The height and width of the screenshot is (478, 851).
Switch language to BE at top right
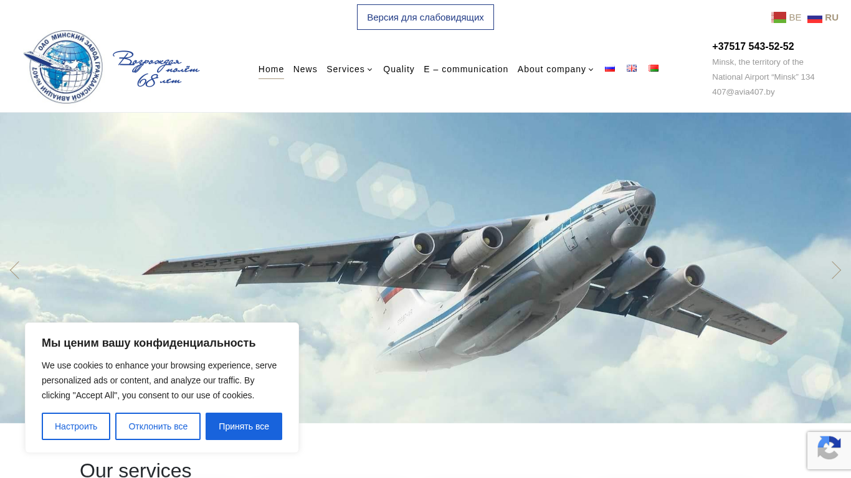click(x=786, y=17)
